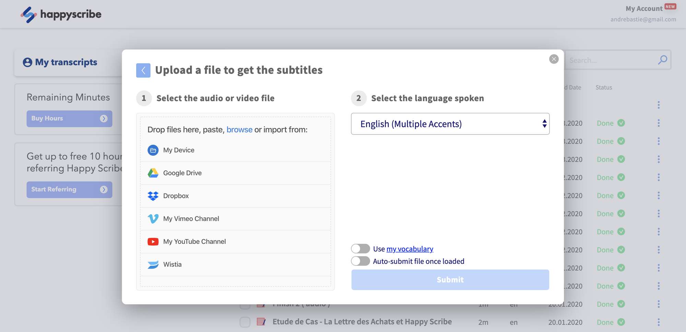
Task: Click the andrebastie@gmail.com account email
Action: 643,20
